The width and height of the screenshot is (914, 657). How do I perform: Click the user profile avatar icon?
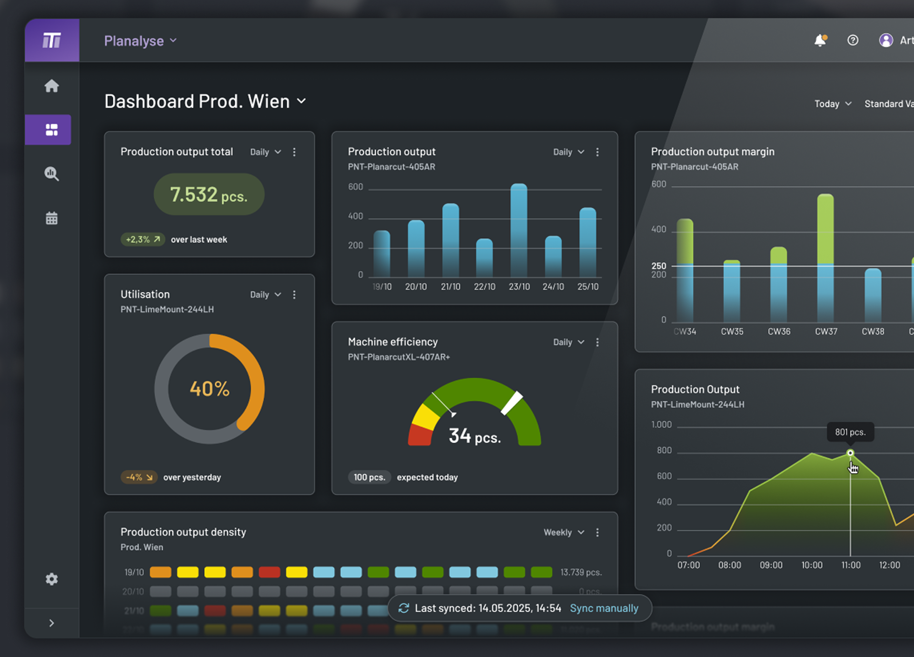pos(885,40)
